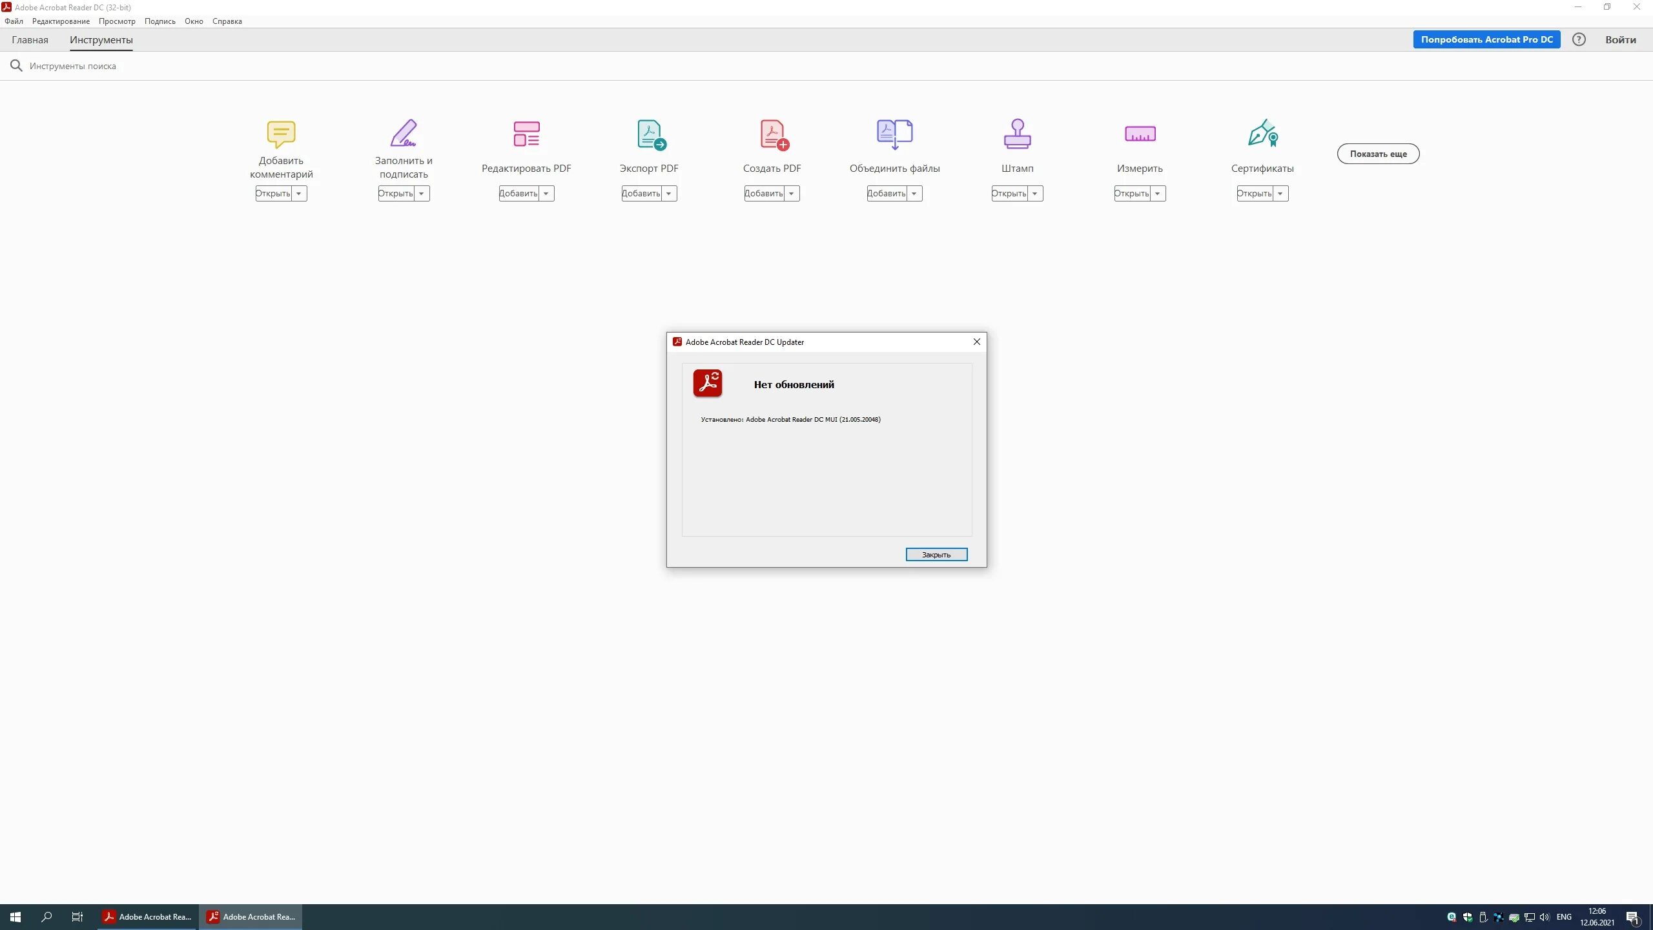Select the Экспорт PDF tool icon
This screenshot has height=930, width=1653.
pos(651,135)
